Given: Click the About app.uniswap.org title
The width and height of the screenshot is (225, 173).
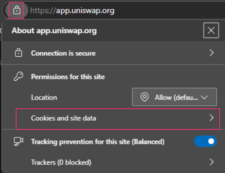Looking at the screenshot, I should coord(54,31).
